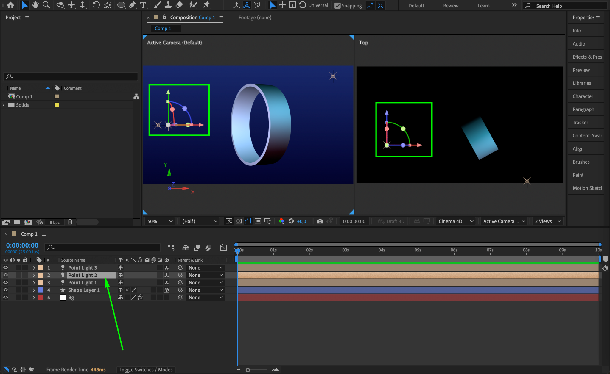Click the Take Snapshot camera icon
Image resolution: width=610 pixels, height=374 pixels.
click(320, 221)
